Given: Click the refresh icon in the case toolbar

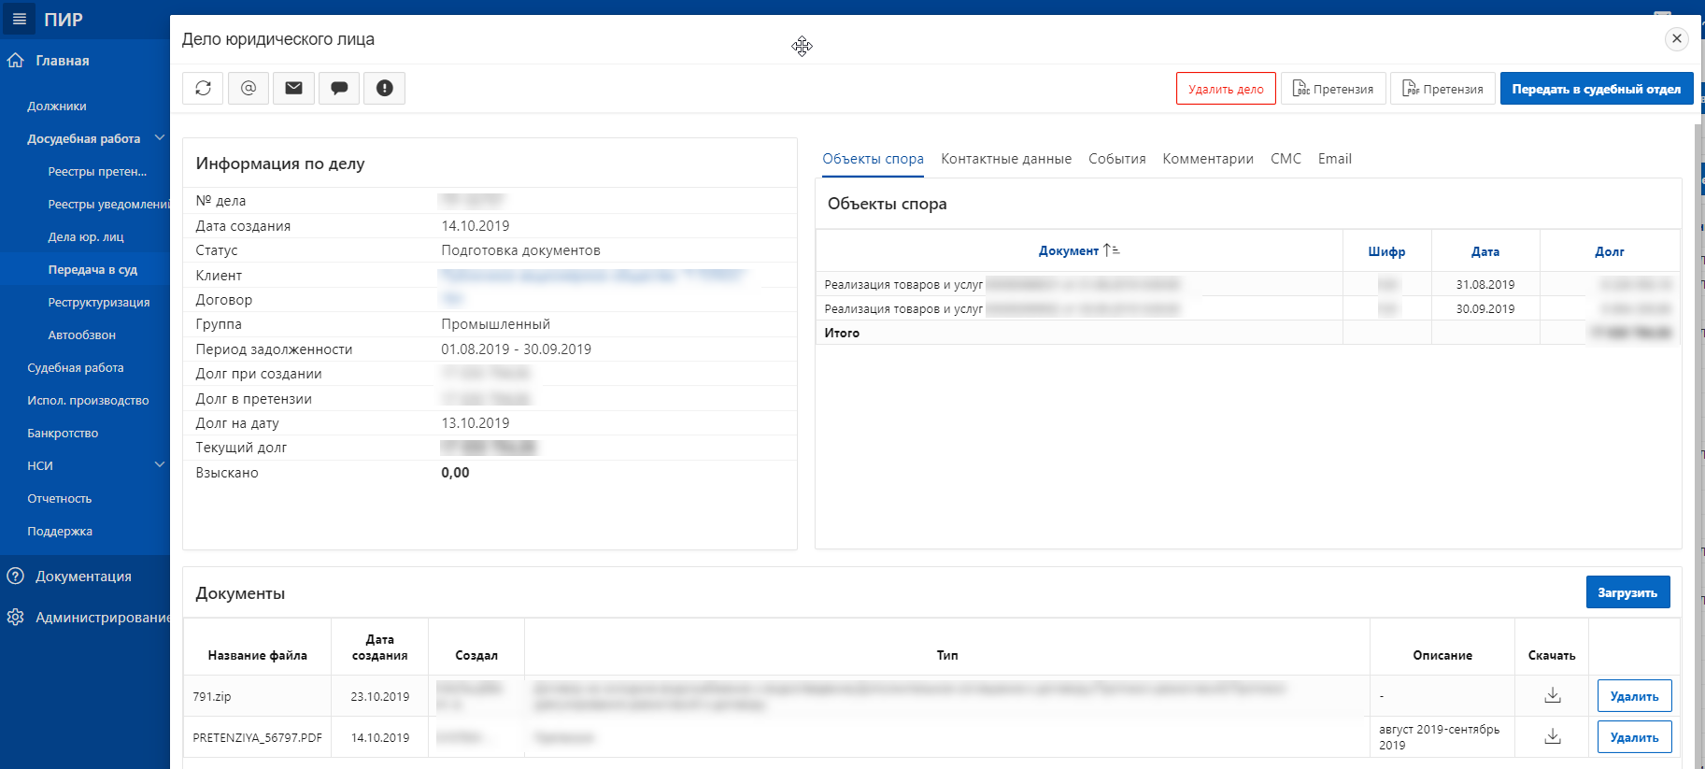Looking at the screenshot, I should pos(203,88).
